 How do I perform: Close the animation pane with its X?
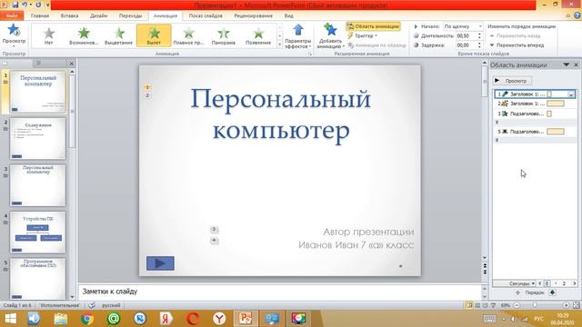[576, 64]
